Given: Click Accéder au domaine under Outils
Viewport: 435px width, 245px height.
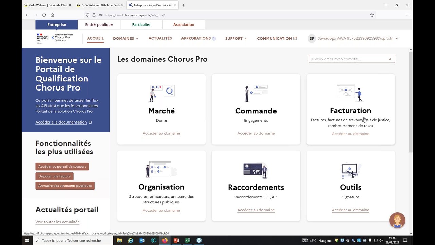Looking at the screenshot, I should (350, 210).
